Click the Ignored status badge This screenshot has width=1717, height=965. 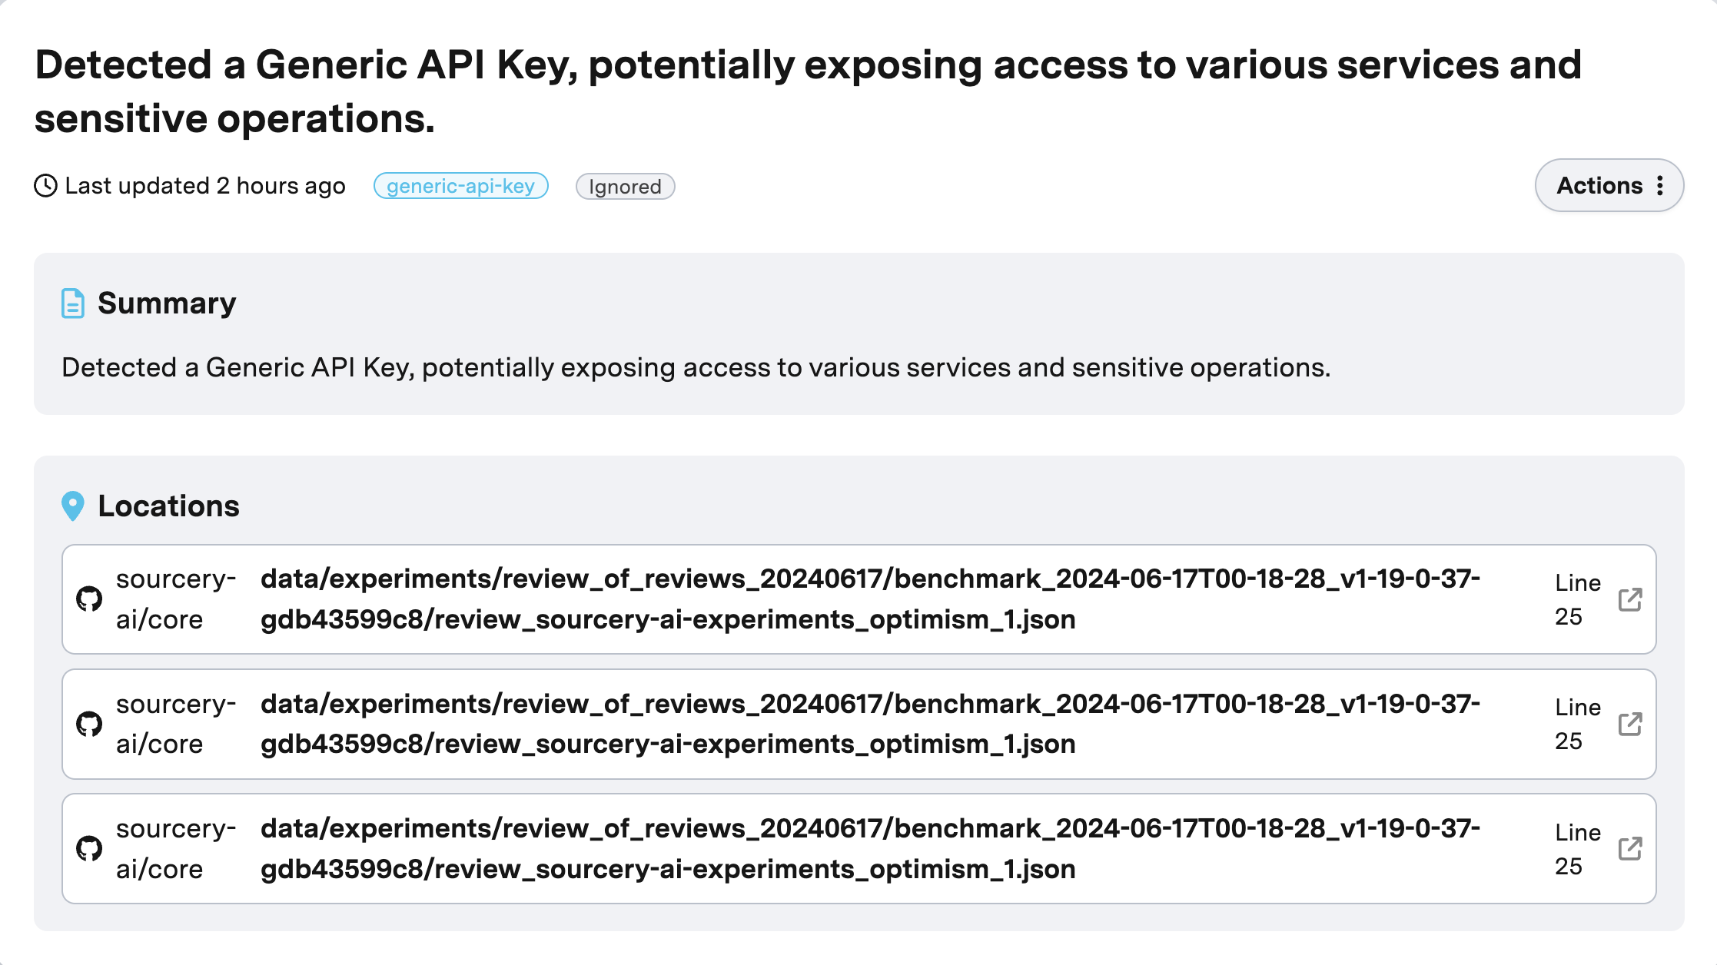coord(625,187)
